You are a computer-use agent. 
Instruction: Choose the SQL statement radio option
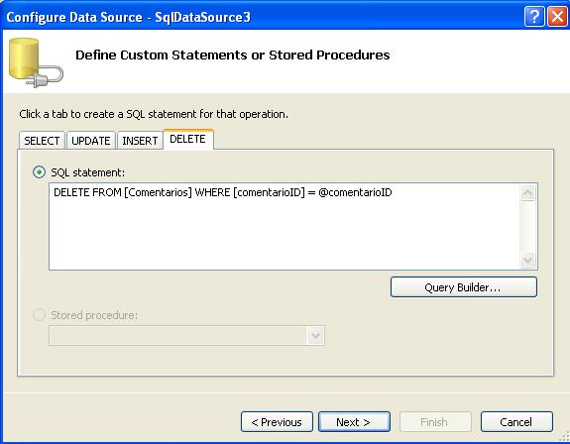tap(39, 171)
